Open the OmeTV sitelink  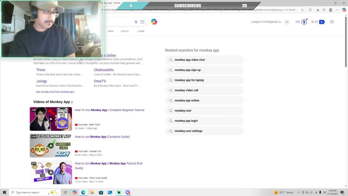[x=100, y=81]
